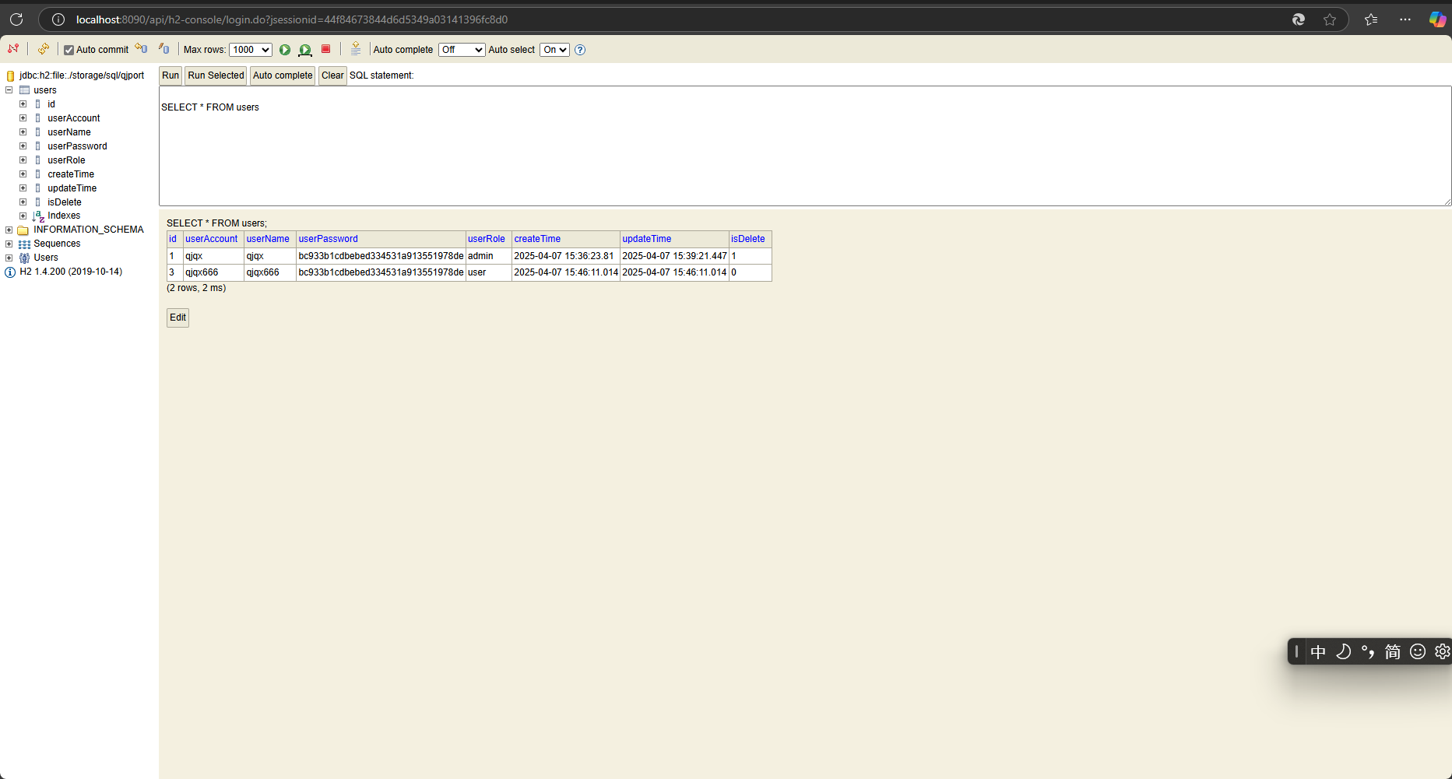Click the browser settings ellipsis menu
Image resolution: width=1452 pixels, height=779 pixels.
tap(1405, 19)
